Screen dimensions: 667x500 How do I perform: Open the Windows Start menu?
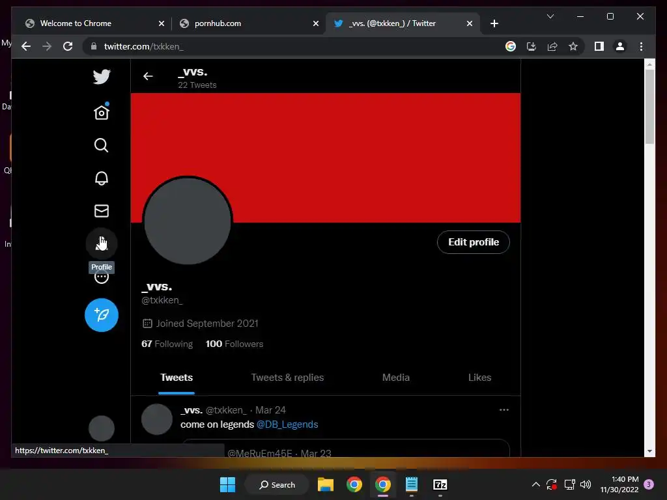click(x=227, y=484)
